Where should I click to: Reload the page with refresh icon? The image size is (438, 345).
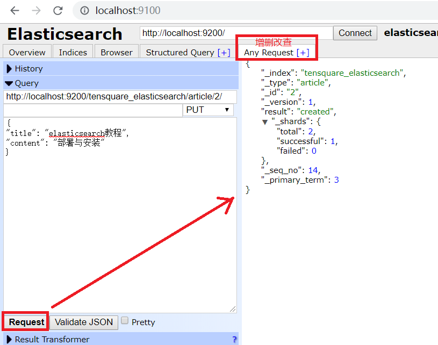(58, 11)
